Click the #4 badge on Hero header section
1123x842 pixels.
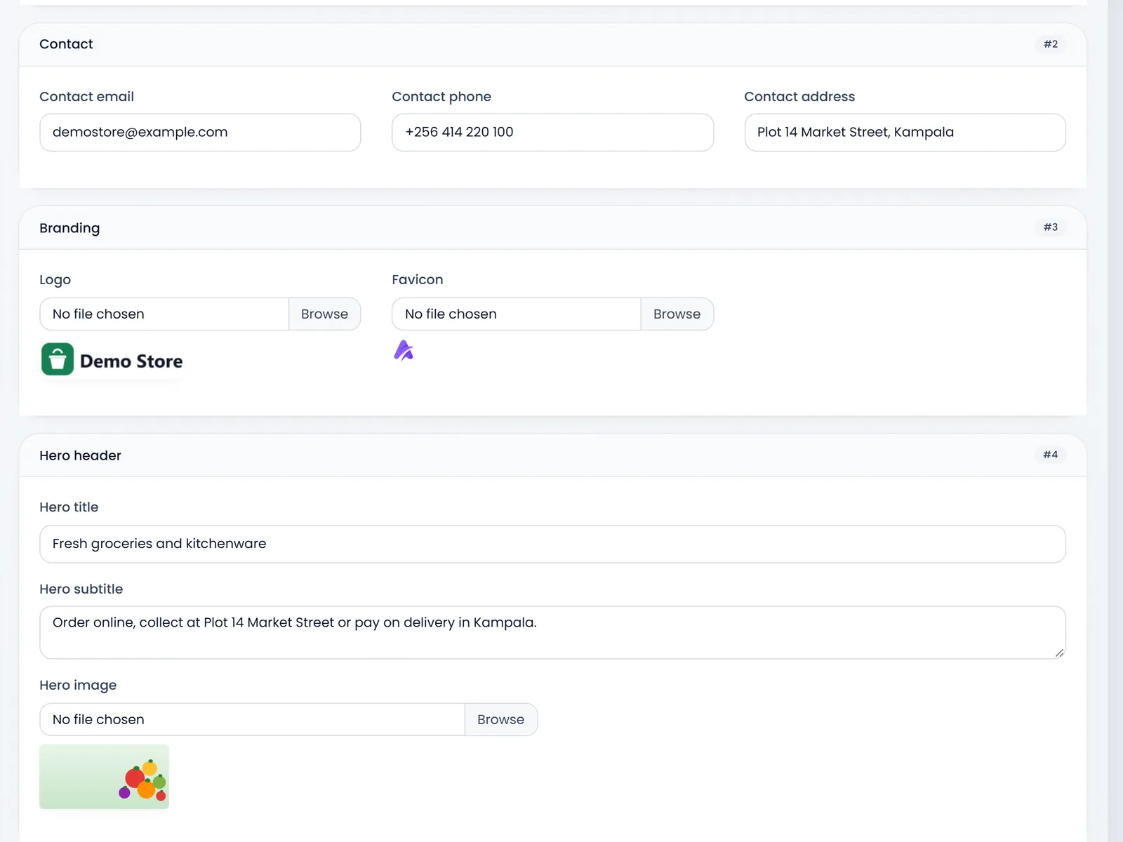point(1050,455)
